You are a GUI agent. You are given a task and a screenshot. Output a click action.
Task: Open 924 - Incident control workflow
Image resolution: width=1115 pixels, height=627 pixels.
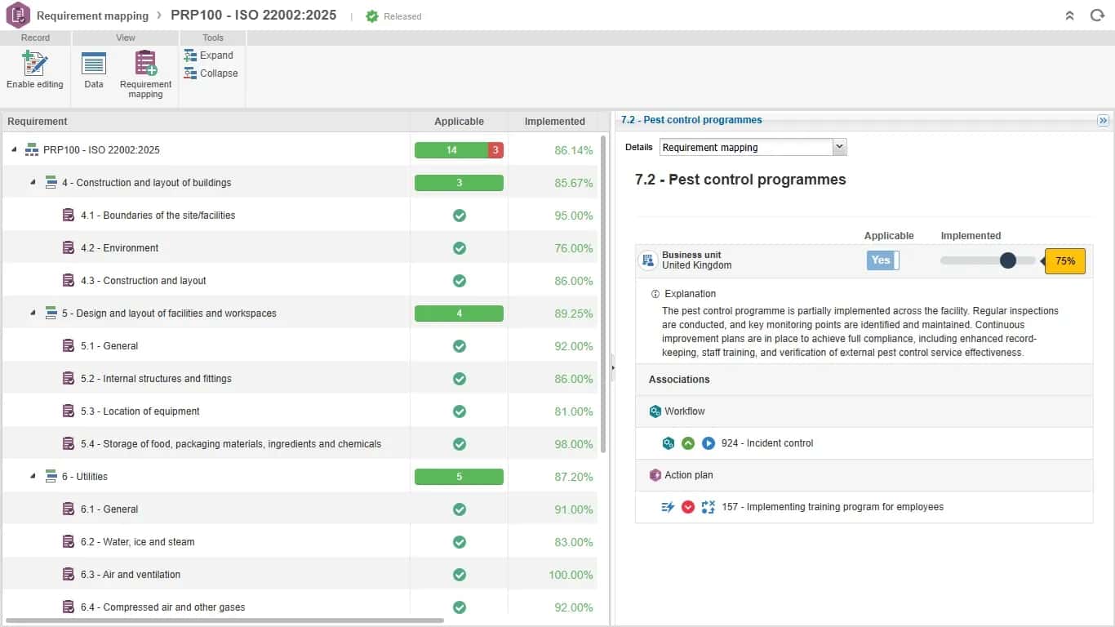coord(767,443)
